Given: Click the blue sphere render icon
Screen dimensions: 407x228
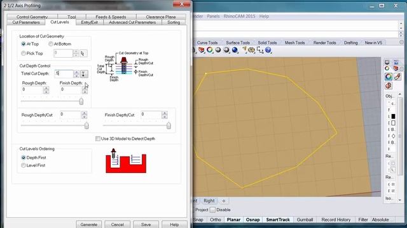Looking at the screenshot, I should pos(235,49).
